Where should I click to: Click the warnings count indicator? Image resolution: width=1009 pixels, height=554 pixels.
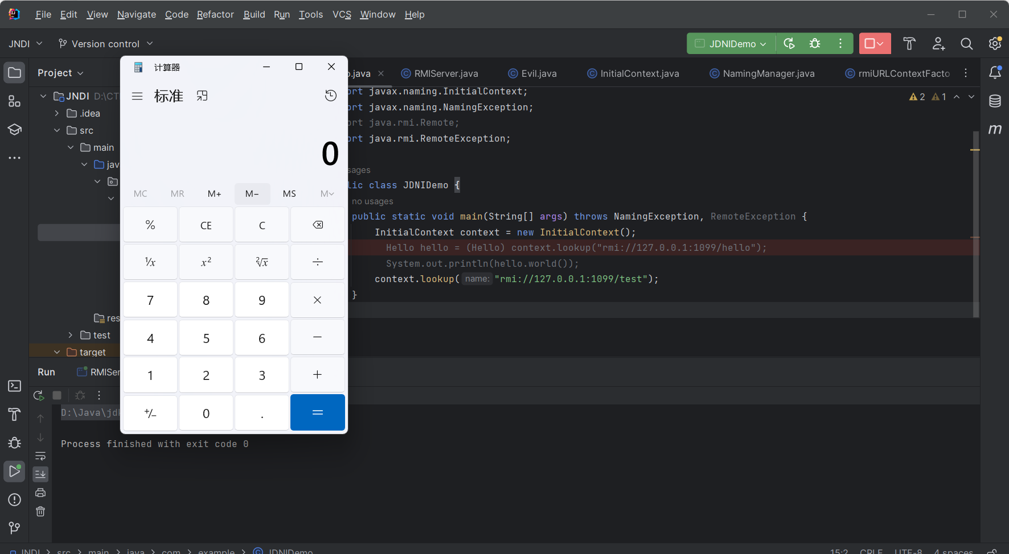pos(917,97)
